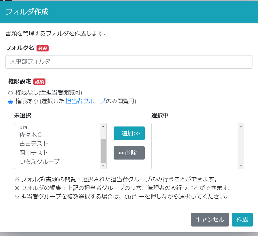Click the フォルダ名 text input field
The image size is (258, 236).
click(x=129, y=62)
